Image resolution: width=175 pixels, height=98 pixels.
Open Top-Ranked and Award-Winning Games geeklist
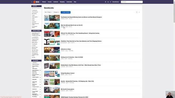coord(81,17)
